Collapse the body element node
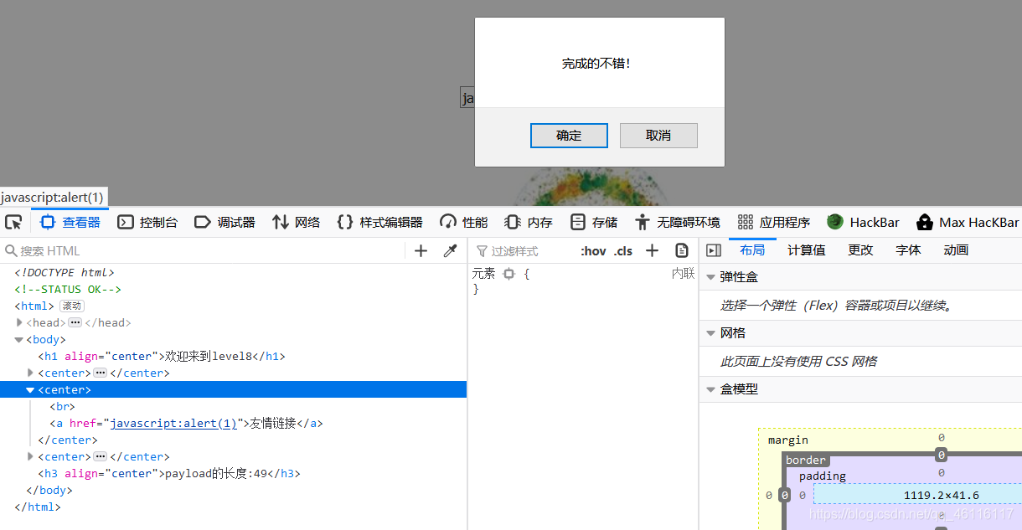Image resolution: width=1022 pixels, height=530 pixels. [x=19, y=339]
